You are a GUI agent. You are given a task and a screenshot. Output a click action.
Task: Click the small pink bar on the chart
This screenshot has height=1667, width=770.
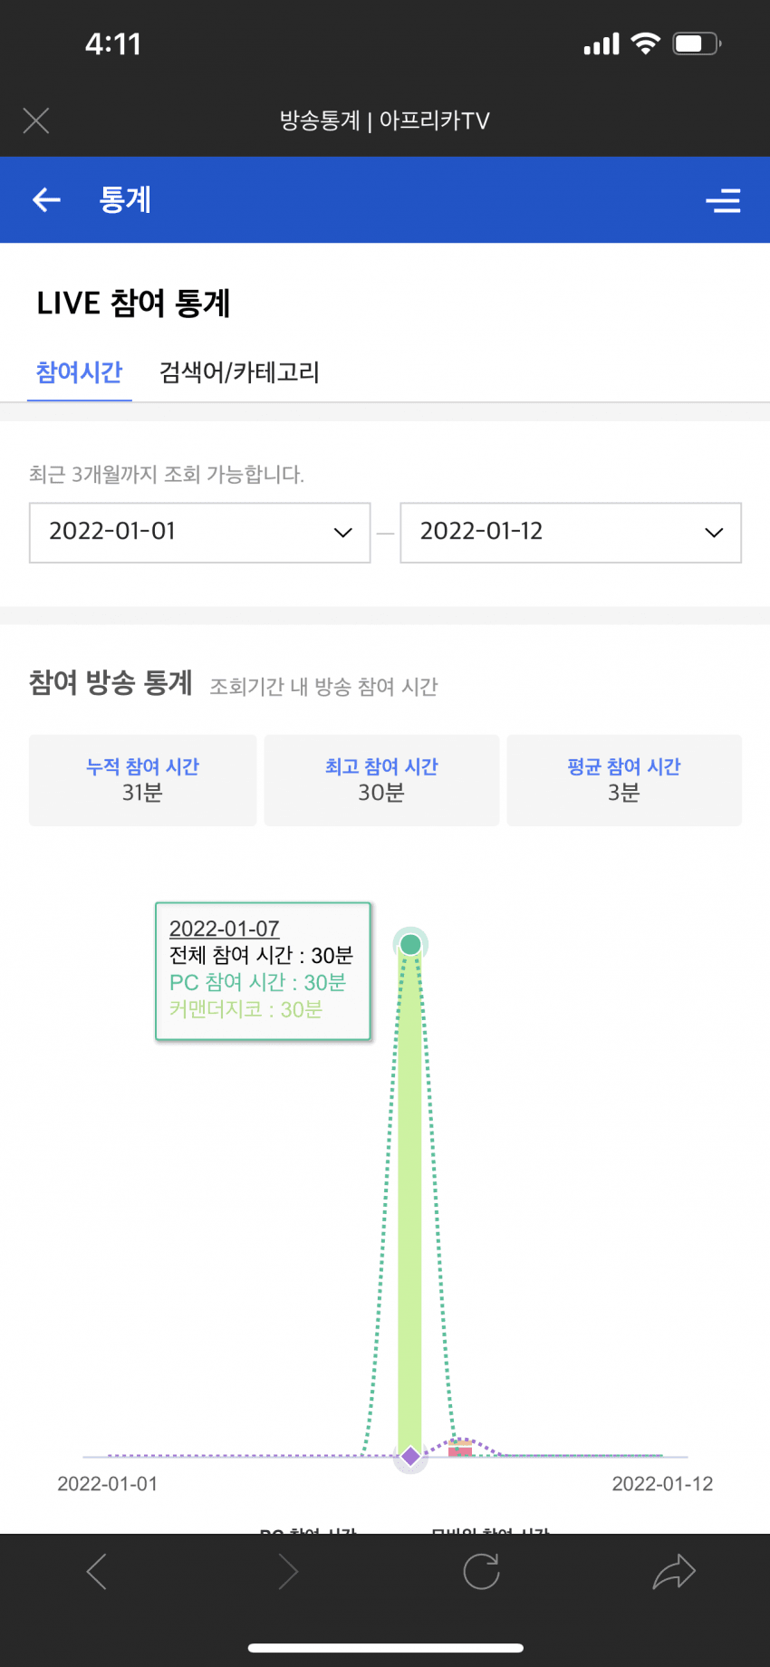[x=460, y=1449]
